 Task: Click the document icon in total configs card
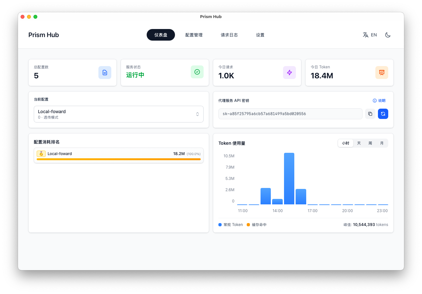tap(105, 73)
